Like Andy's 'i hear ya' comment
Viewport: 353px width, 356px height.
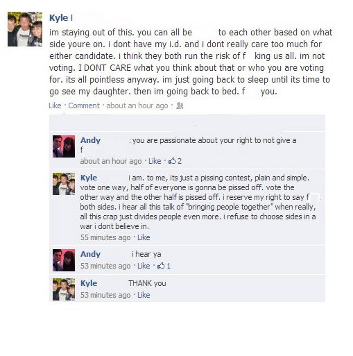144,266
